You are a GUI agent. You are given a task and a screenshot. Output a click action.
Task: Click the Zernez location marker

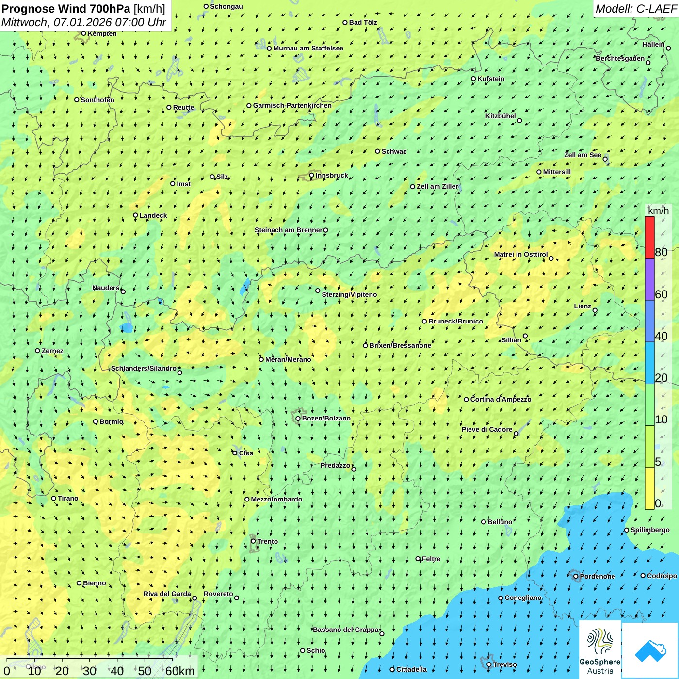pos(38,351)
